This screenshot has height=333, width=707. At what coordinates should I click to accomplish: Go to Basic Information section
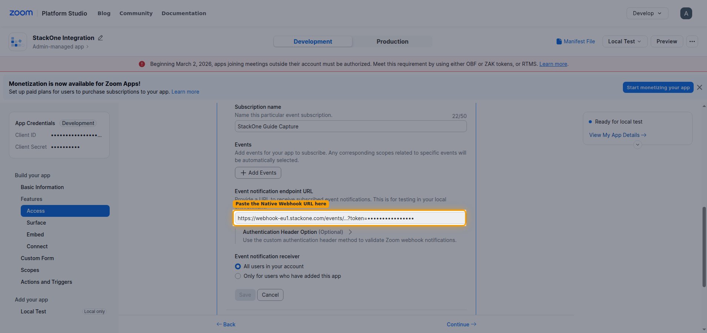pos(42,187)
